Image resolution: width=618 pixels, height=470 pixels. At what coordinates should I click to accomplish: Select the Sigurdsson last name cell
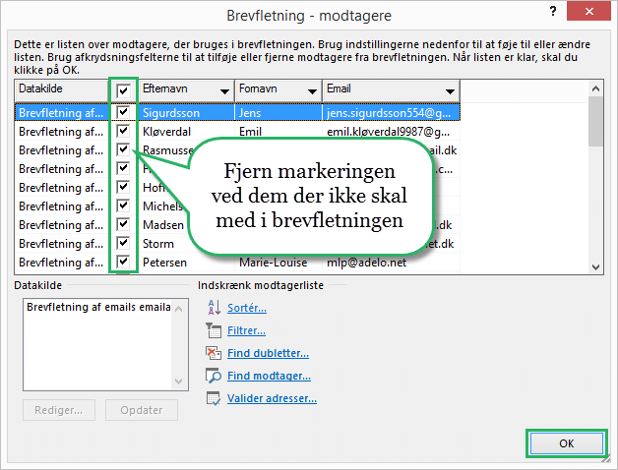pos(186,113)
